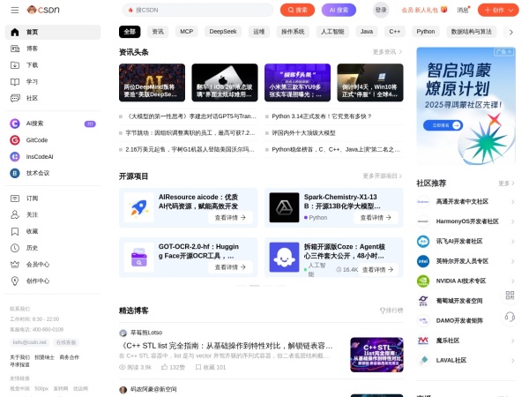
Task: Open the 社区 chat icon
Action: pyautogui.click(x=15, y=98)
